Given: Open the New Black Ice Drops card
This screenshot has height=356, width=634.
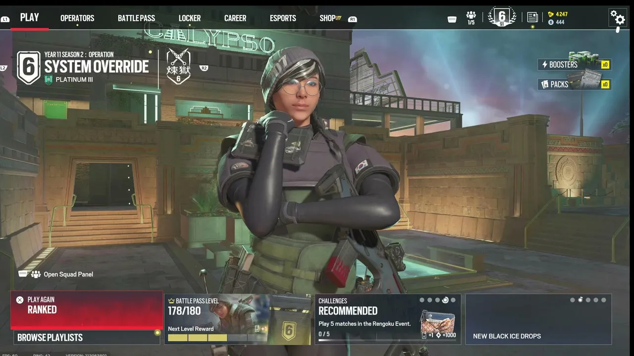Looking at the screenshot, I should pyautogui.click(x=538, y=319).
